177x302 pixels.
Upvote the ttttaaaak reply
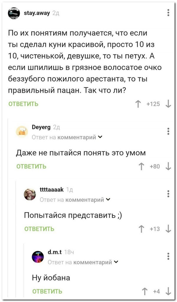[142, 229]
